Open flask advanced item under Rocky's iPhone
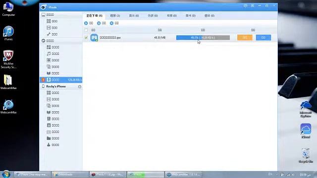 [x=60, y=145]
